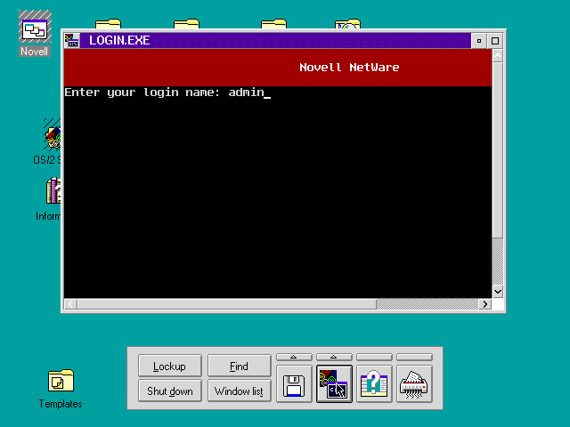This screenshot has width=570, height=427.
Task: Click the LOGIN.EXE window system menu icon
Action: pyautogui.click(x=72, y=40)
